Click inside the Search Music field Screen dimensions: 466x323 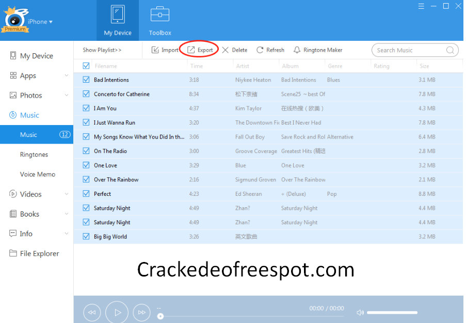411,50
